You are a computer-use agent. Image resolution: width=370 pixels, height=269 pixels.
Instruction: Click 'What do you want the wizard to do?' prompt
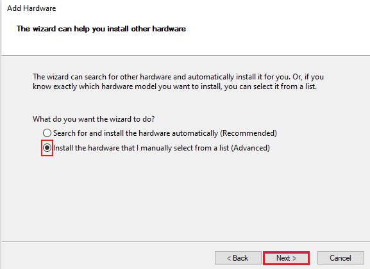tap(94, 119)
